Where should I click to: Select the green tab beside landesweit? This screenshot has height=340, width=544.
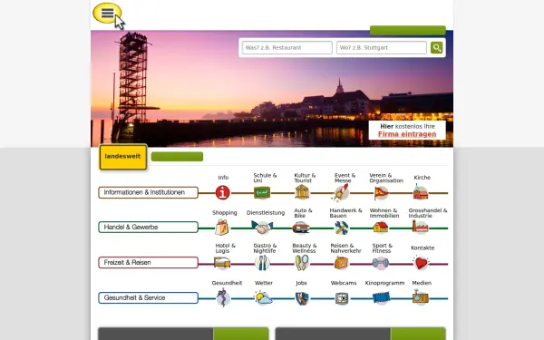(178, 157)
